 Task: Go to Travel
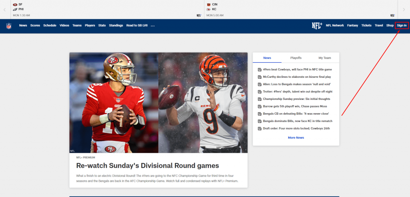pos(379,25)
